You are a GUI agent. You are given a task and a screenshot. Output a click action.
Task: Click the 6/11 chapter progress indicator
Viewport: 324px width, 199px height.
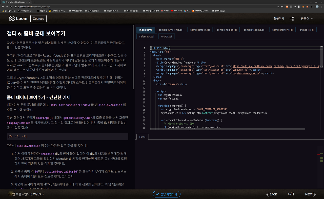(291, 194)
